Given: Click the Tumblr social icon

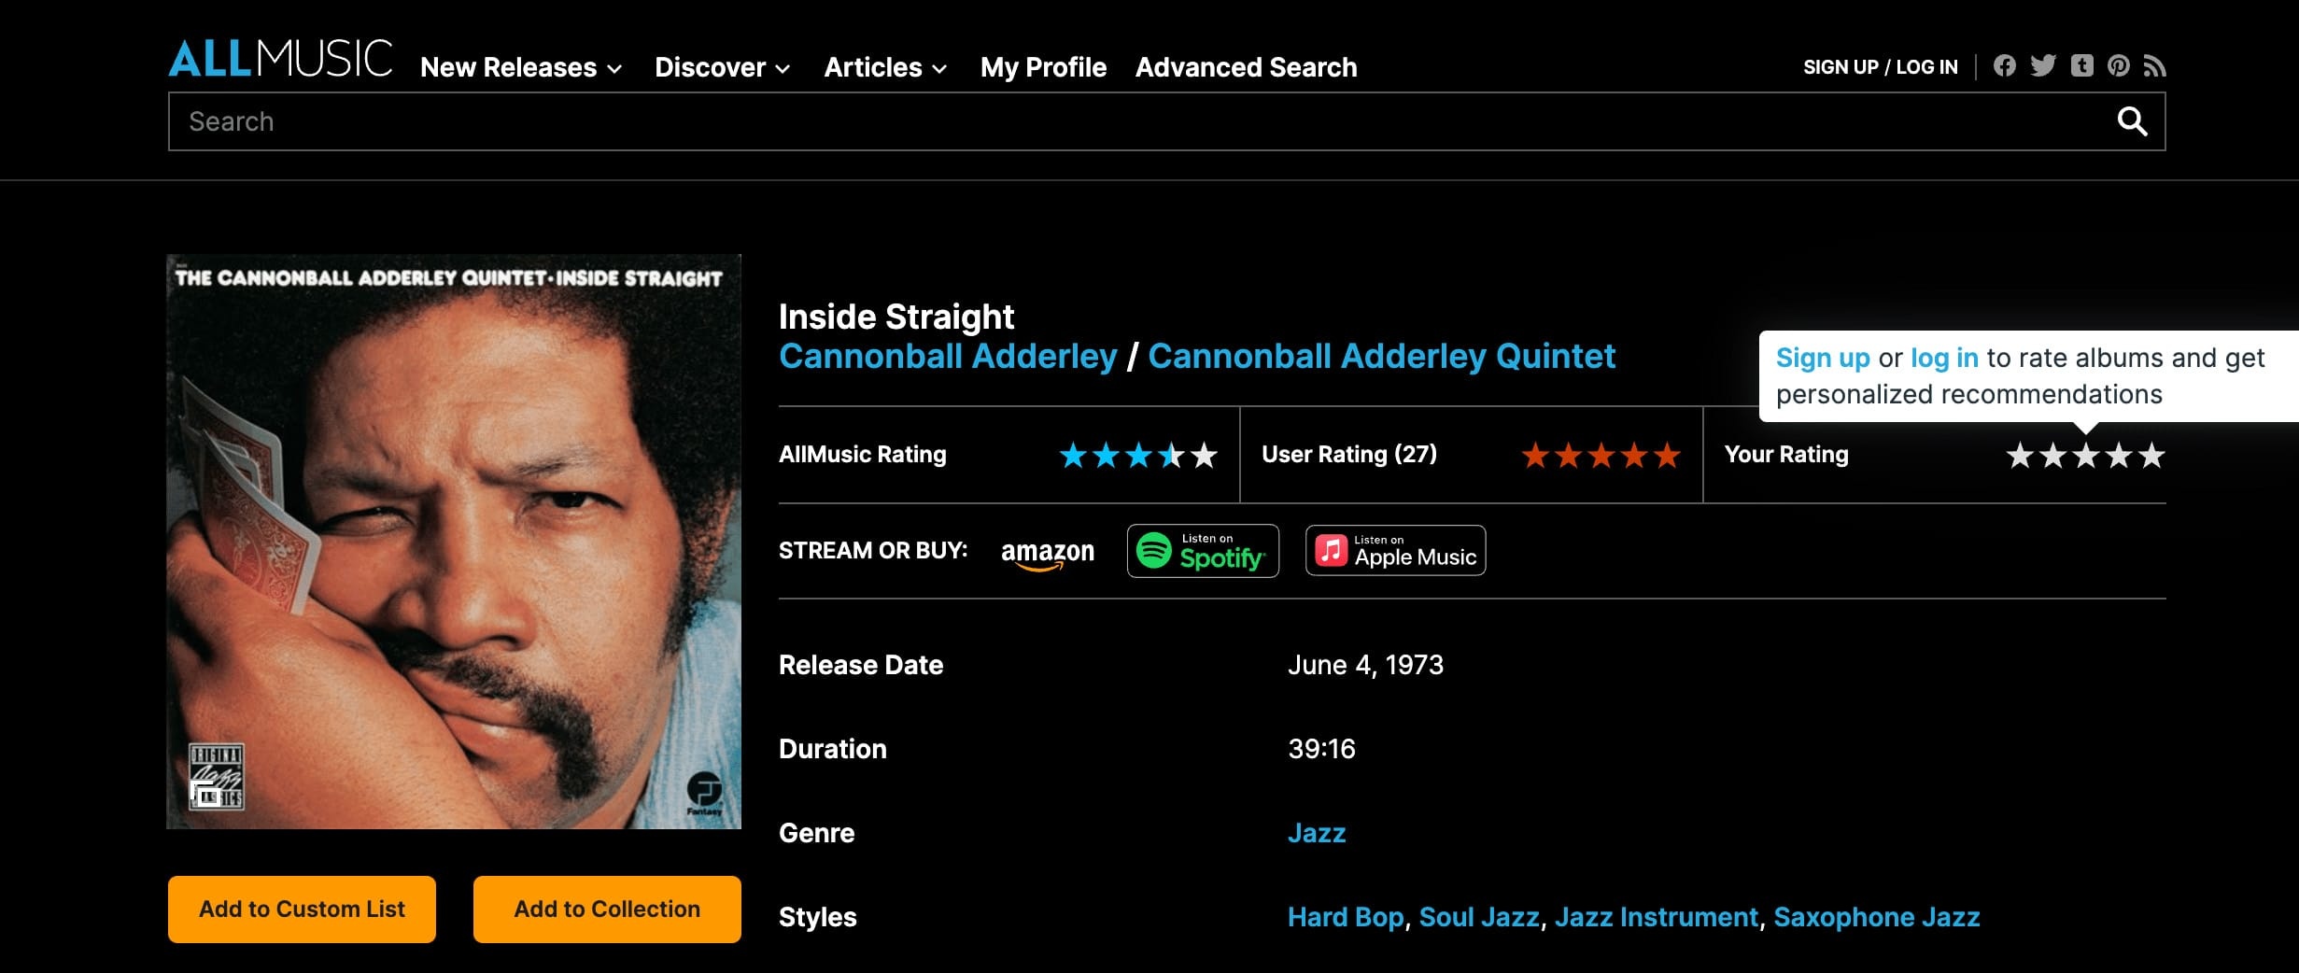Looking at the screenshot, I should click(2081, 65).
